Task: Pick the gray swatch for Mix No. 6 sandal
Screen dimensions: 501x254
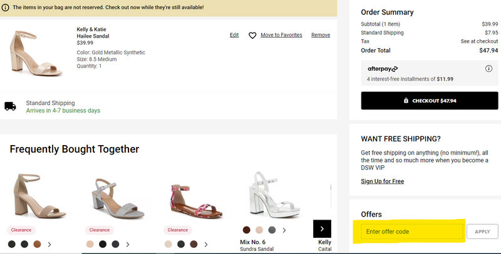Action: 271,230
